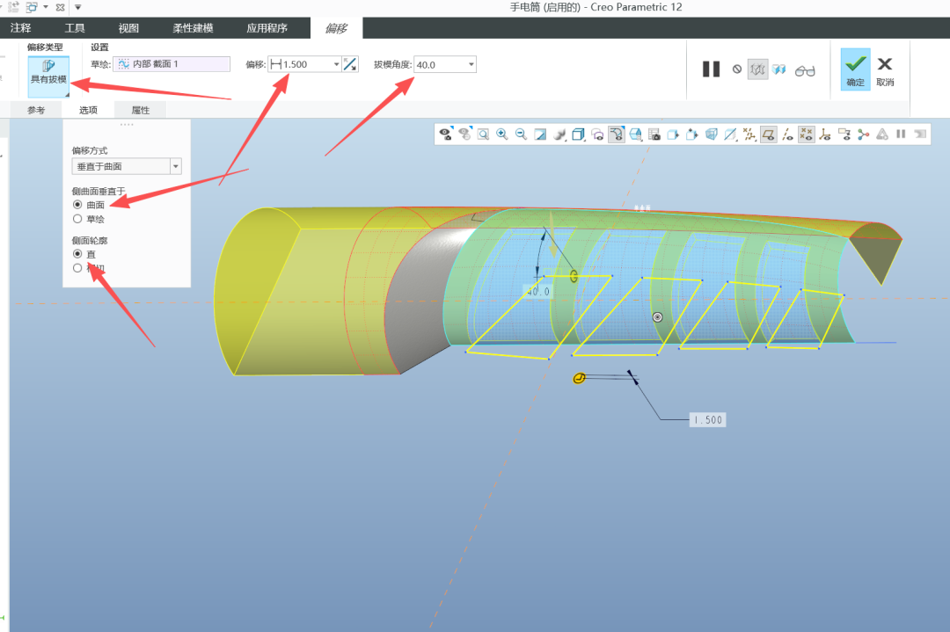Click the 偏移 1.500 value field

tap(305, 64)
